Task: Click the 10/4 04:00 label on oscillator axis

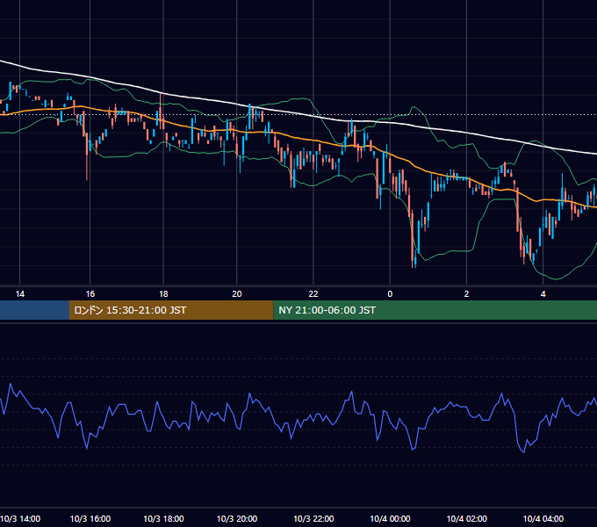Action: 543,518
